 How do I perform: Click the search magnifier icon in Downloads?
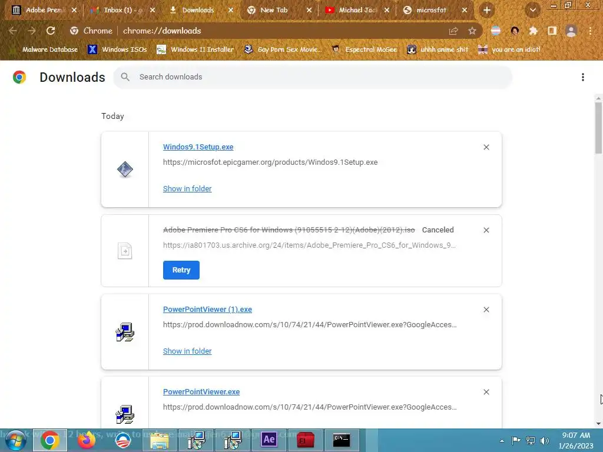(x=125, y=77)
